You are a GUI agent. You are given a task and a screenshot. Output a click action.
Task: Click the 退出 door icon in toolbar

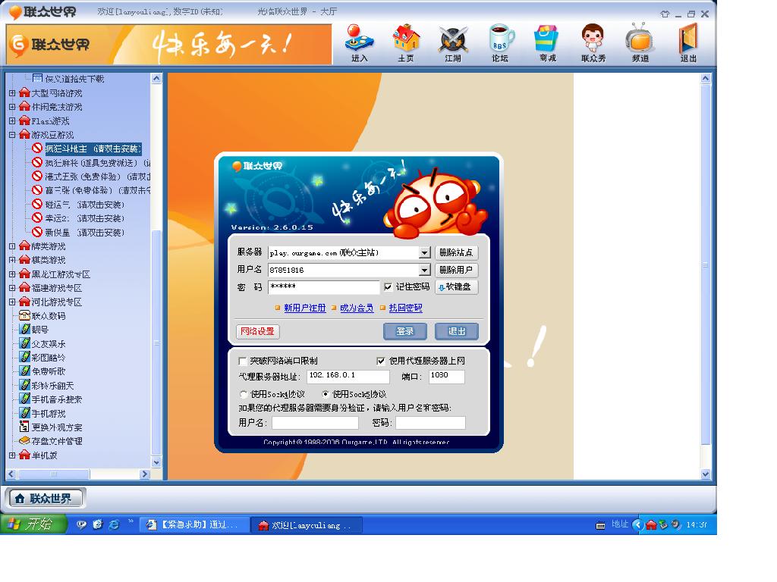[688, 43]
